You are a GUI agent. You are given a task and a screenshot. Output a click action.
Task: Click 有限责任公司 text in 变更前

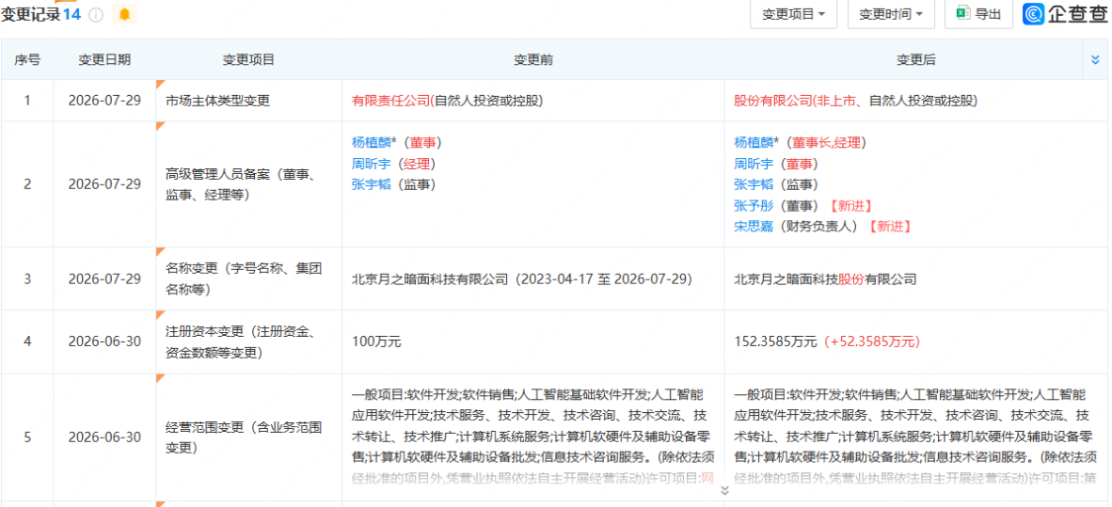click(390, 101)
